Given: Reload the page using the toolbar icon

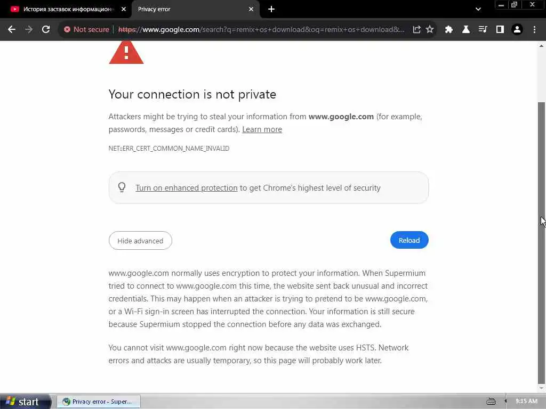Looking at the screenshot, I should (x=46, y=30).
